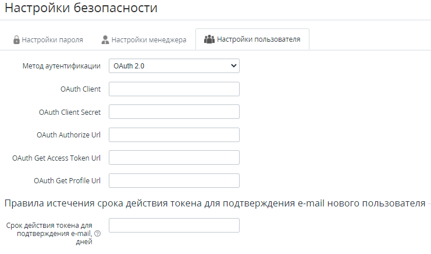Focus the OAuth Client input field

[174, 89]
